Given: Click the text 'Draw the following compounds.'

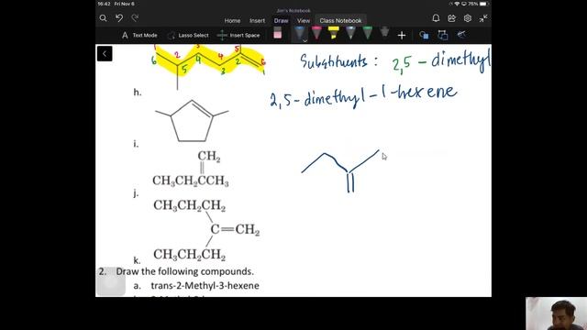Looking at the screenshot, I should click(185, 271).
